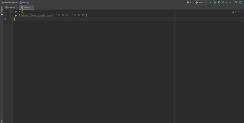Collapse the lst list fold marker
The image size is (244, 123).
point(12,12)
